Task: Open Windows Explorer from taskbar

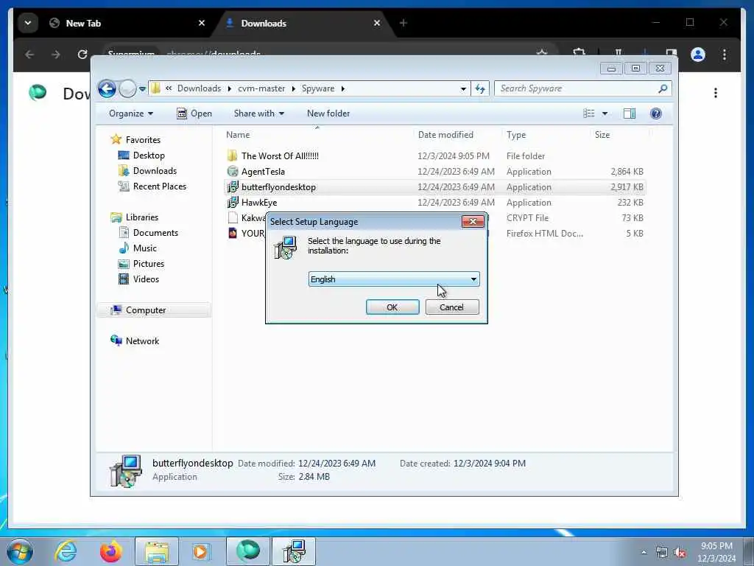Action: (x=157, y=552)
